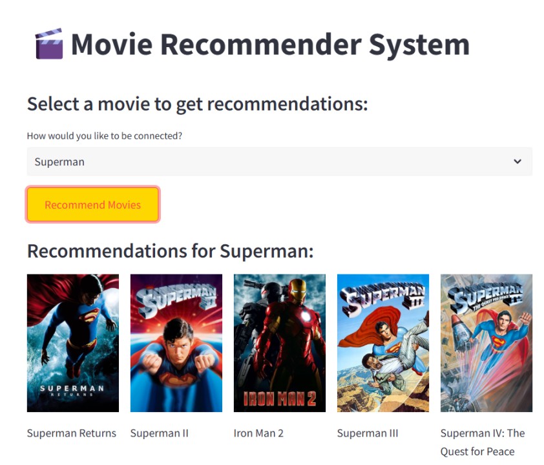Click the Recommendations for Superman heading
Image resolution: width=544 pixels, height=465 pixels.
point(171,251)
